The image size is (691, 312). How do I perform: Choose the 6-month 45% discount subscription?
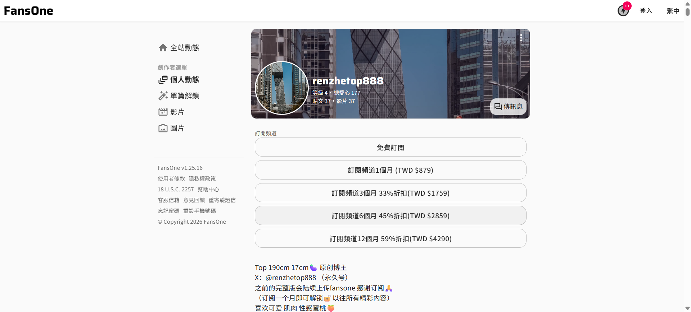pyautogui.click(x=390, y=216)
